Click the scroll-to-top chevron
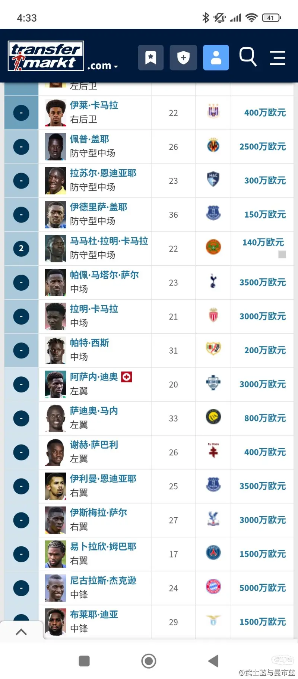The width and height of the screenshot is (298, 679). pos(21,632)
